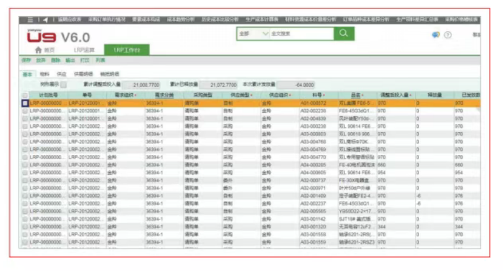Sort by the 供应组织 column header

(280, 95)
